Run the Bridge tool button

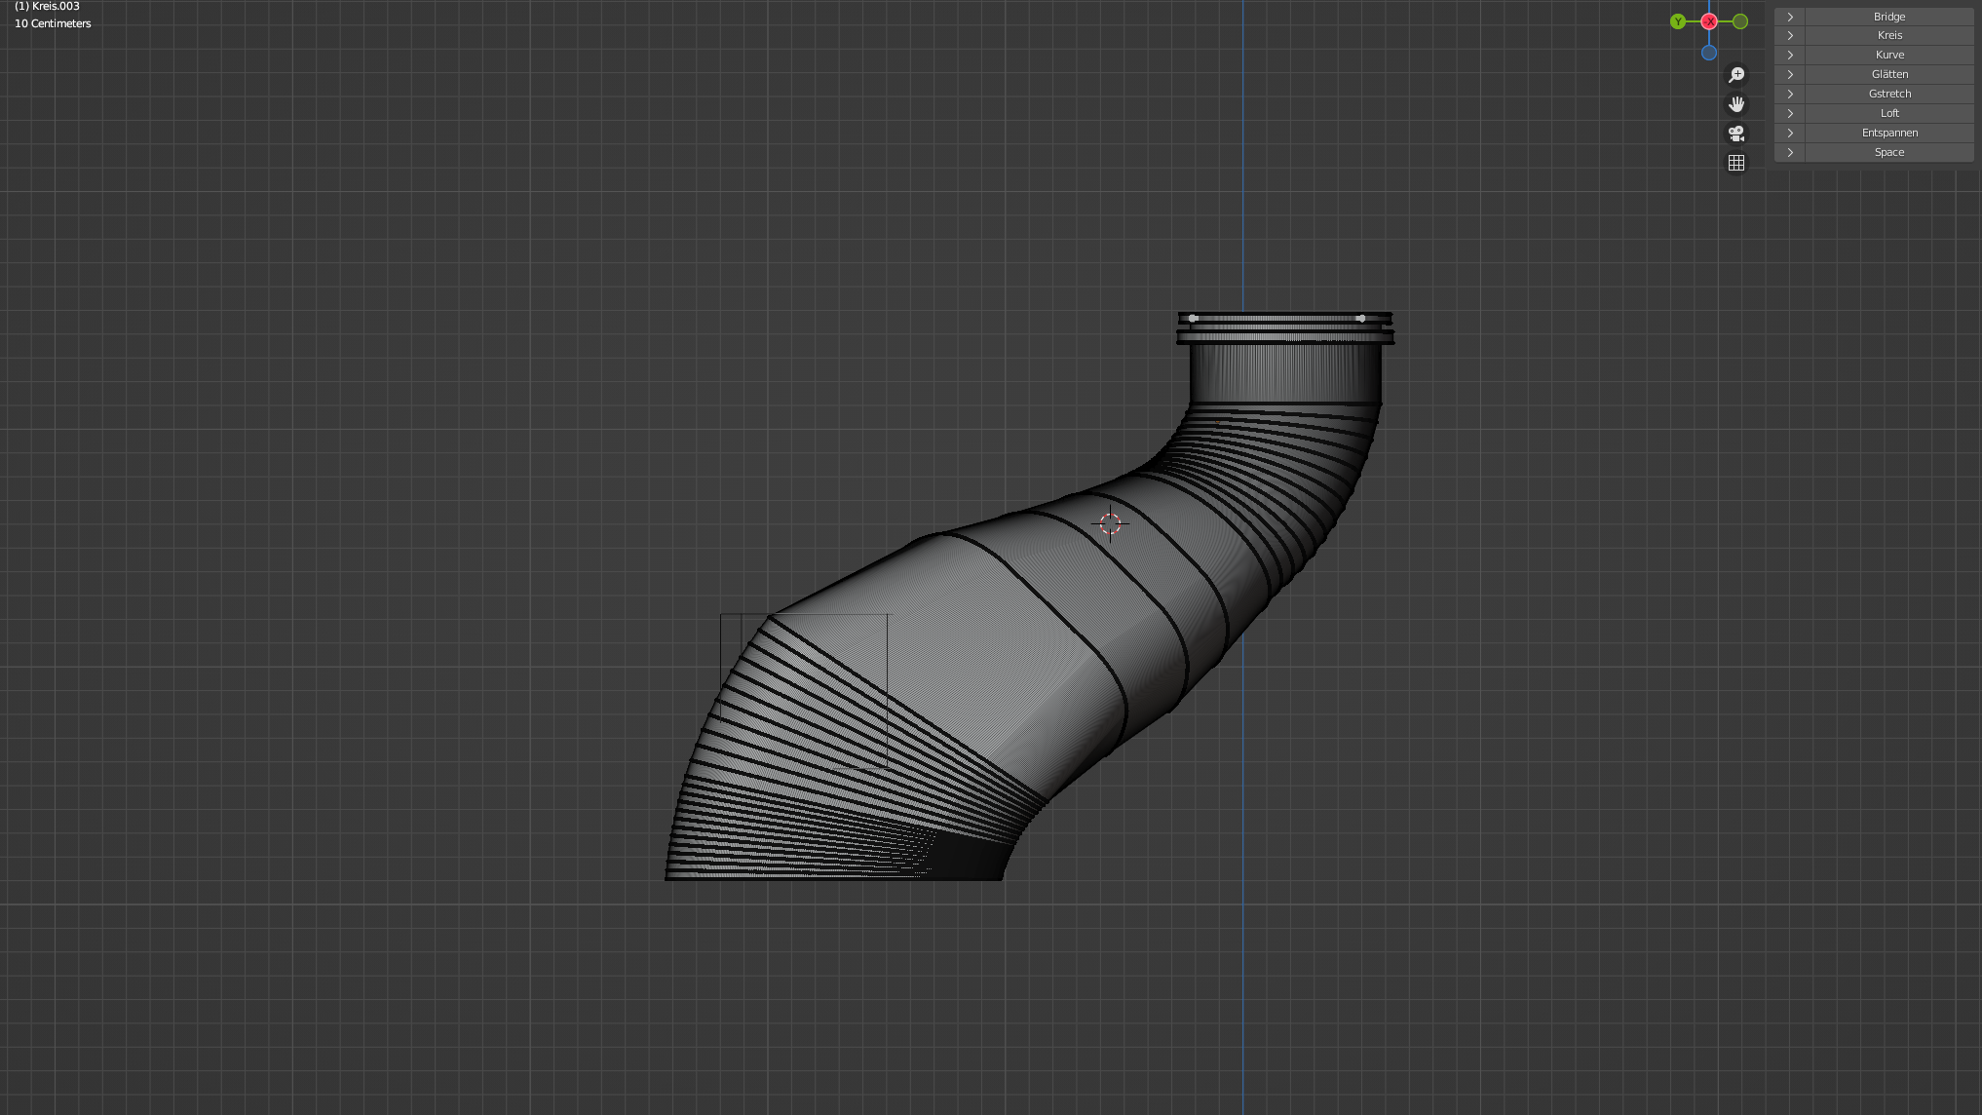tap(1889, 17)
